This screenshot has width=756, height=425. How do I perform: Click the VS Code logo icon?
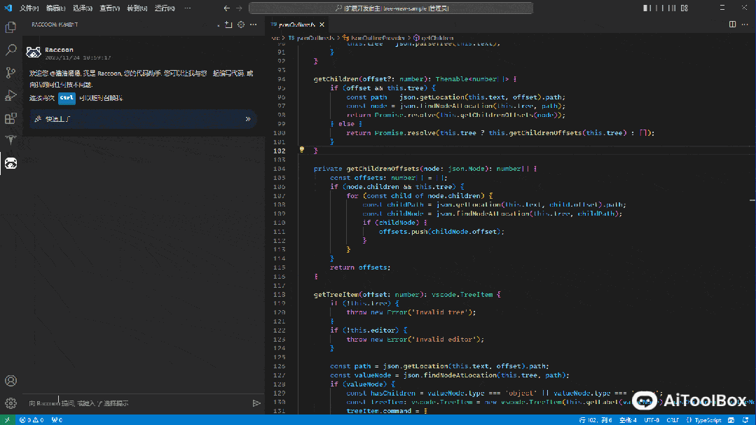click(x=8, y=8)
